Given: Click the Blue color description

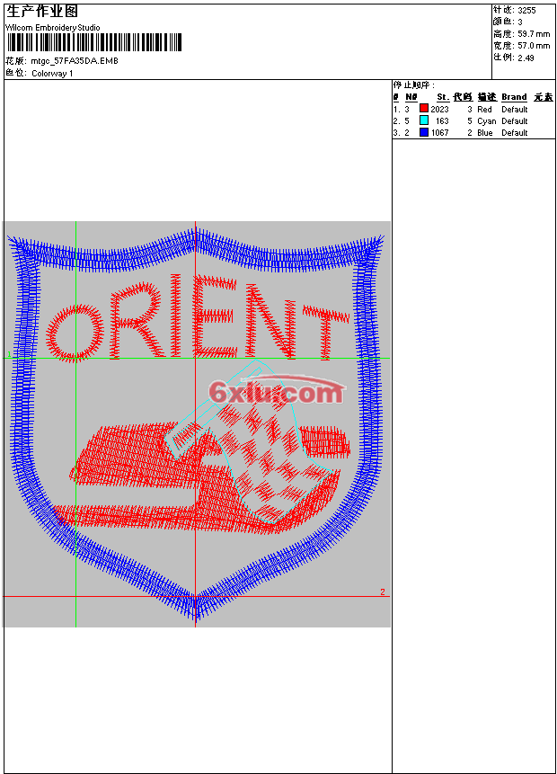Looking at the screenshot, I should pos(485,133).
